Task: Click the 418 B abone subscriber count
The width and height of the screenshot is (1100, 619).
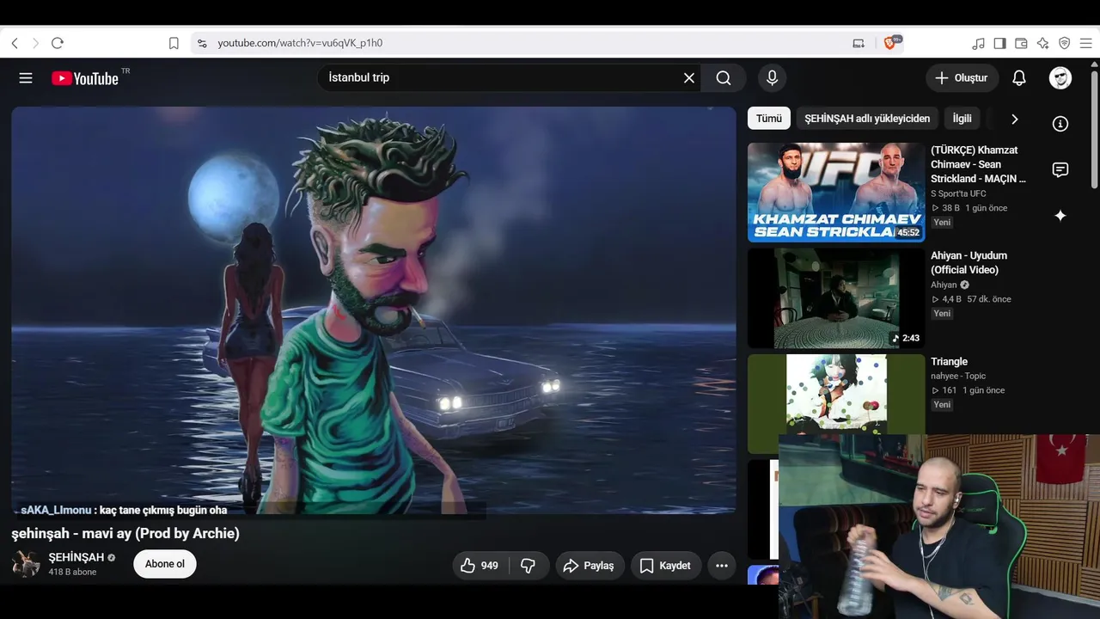Action: 73,572
